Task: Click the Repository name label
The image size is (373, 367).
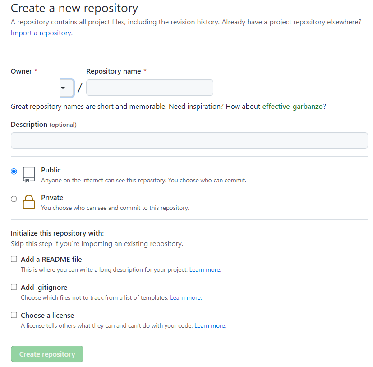Action: pos(114,71)
